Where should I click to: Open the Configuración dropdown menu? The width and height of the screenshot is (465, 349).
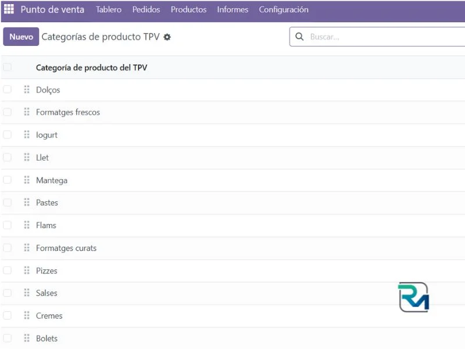pyautogui.click(x=284, y=10)
